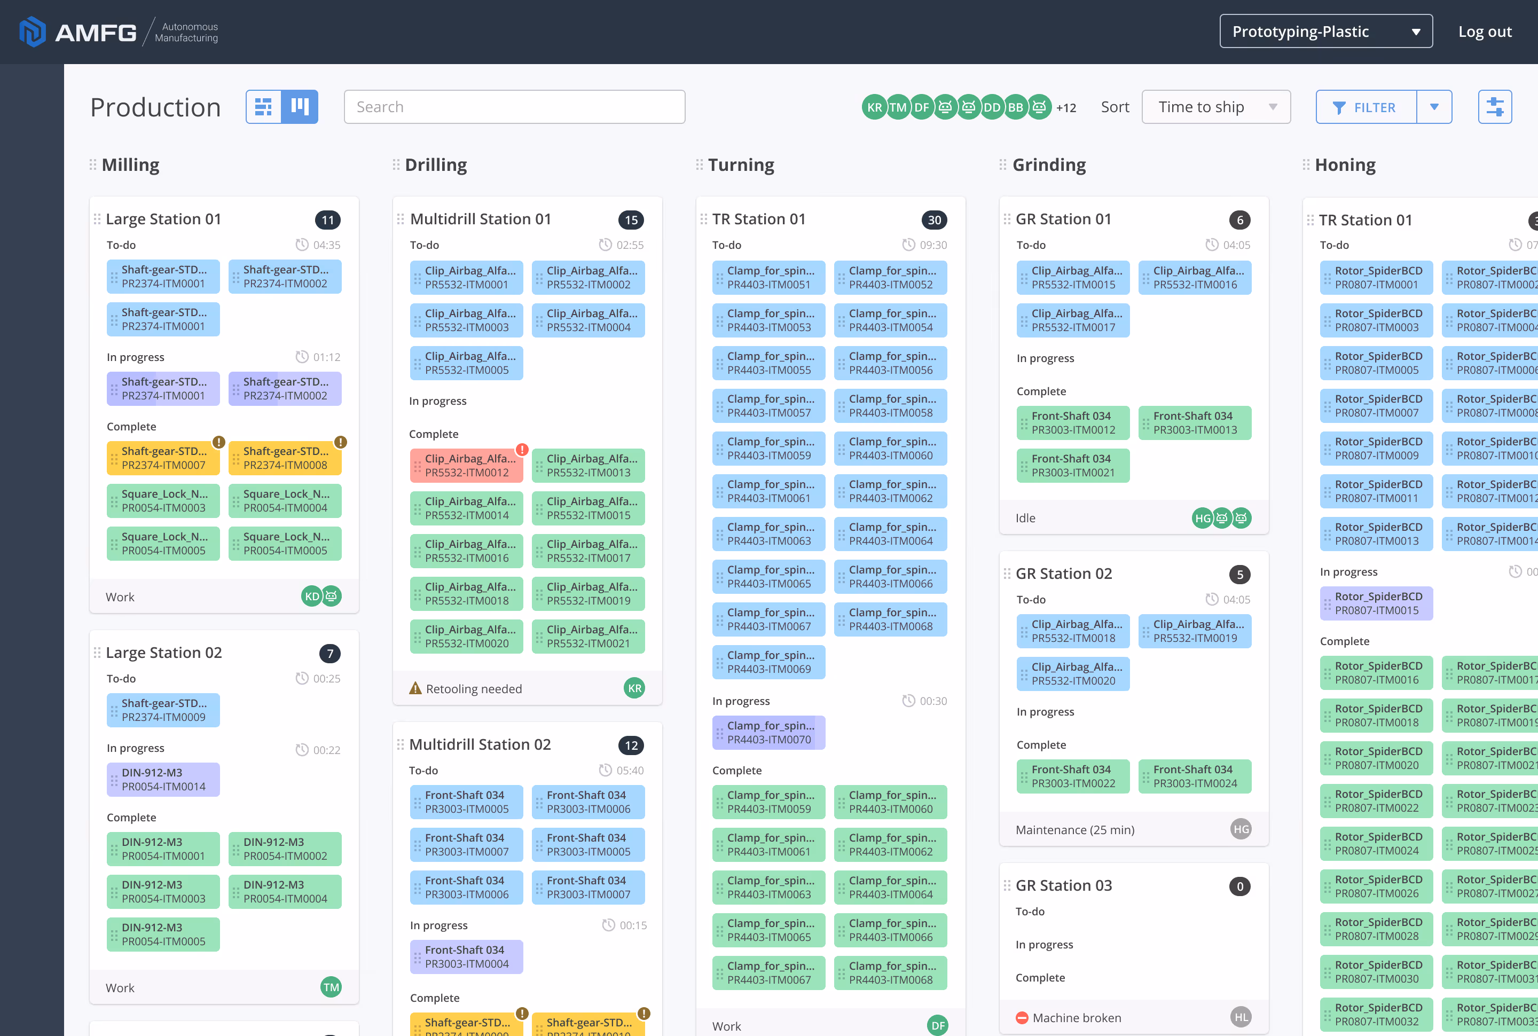Click inside the Search field
Image resolution: width=1538 pixels, height=1036 pixels.
(514, 106)
